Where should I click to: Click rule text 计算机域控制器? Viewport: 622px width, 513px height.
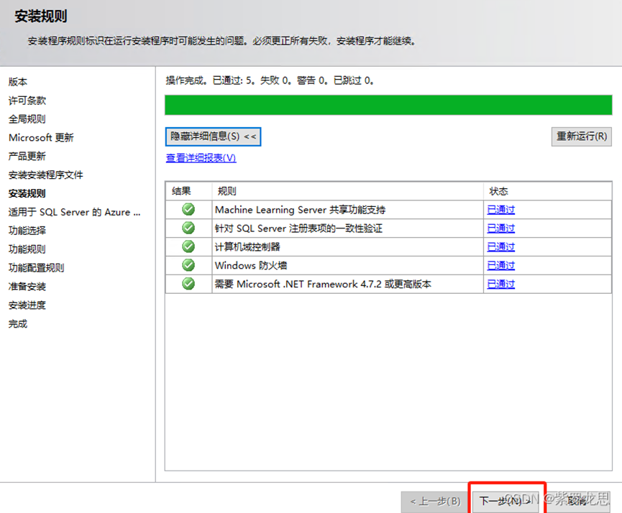247,247
